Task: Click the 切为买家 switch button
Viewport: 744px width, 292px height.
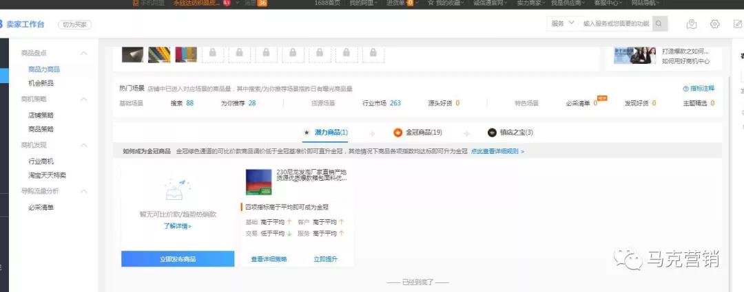Action: pos(74,25)
